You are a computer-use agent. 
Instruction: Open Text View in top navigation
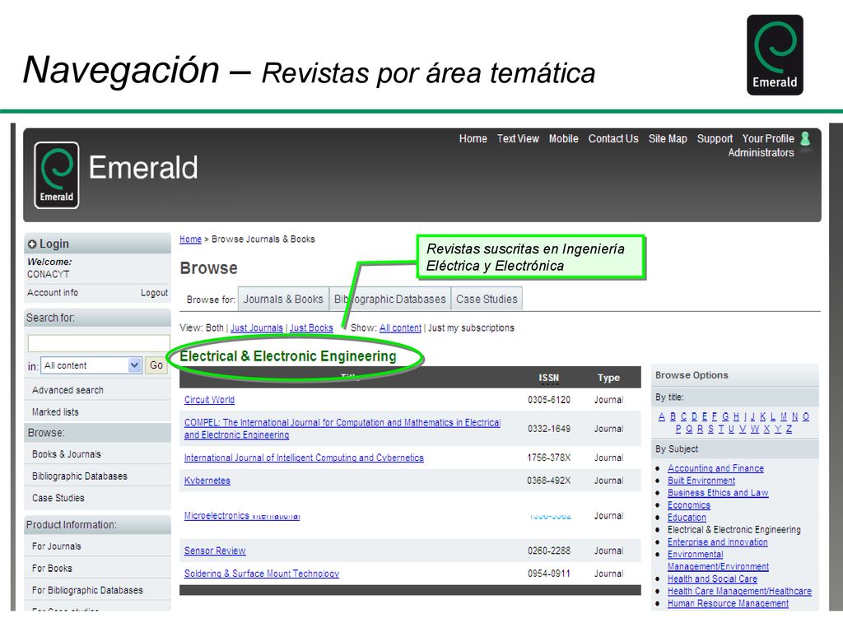coord(518,138)
